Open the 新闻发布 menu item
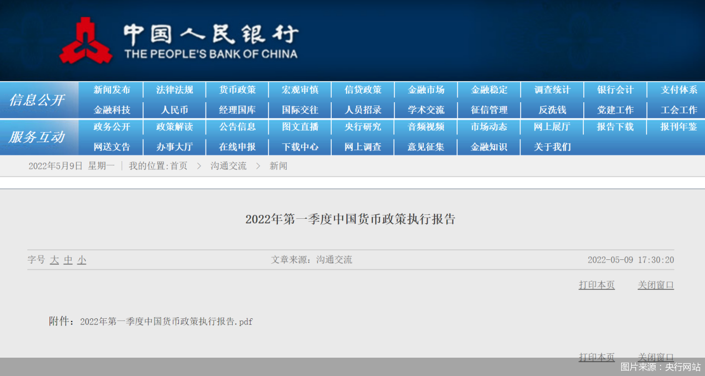This screenshot has height=376, width=705. [112, 90]
